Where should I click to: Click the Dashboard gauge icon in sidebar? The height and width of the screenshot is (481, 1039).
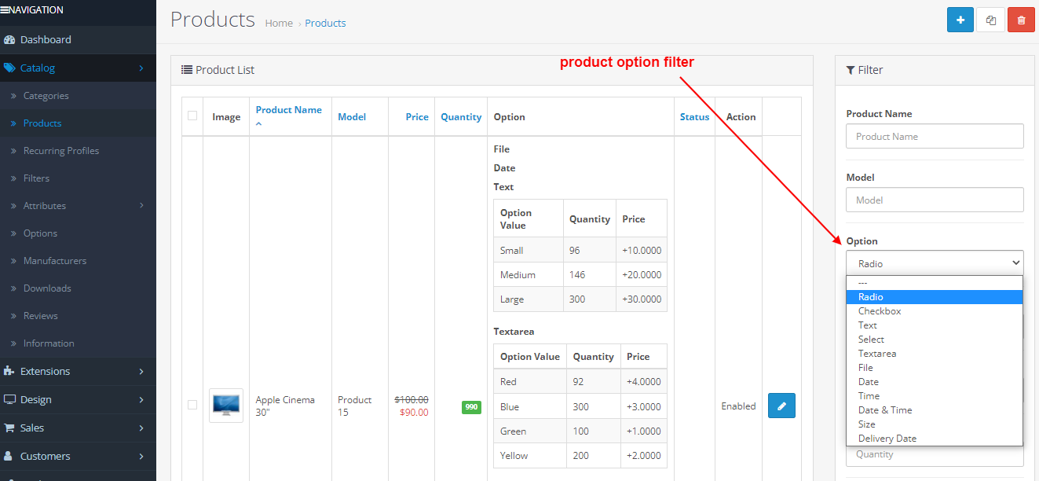[9, 39]
